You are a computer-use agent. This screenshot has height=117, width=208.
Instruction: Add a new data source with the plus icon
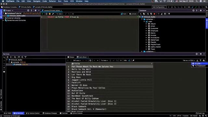point(141,14)
